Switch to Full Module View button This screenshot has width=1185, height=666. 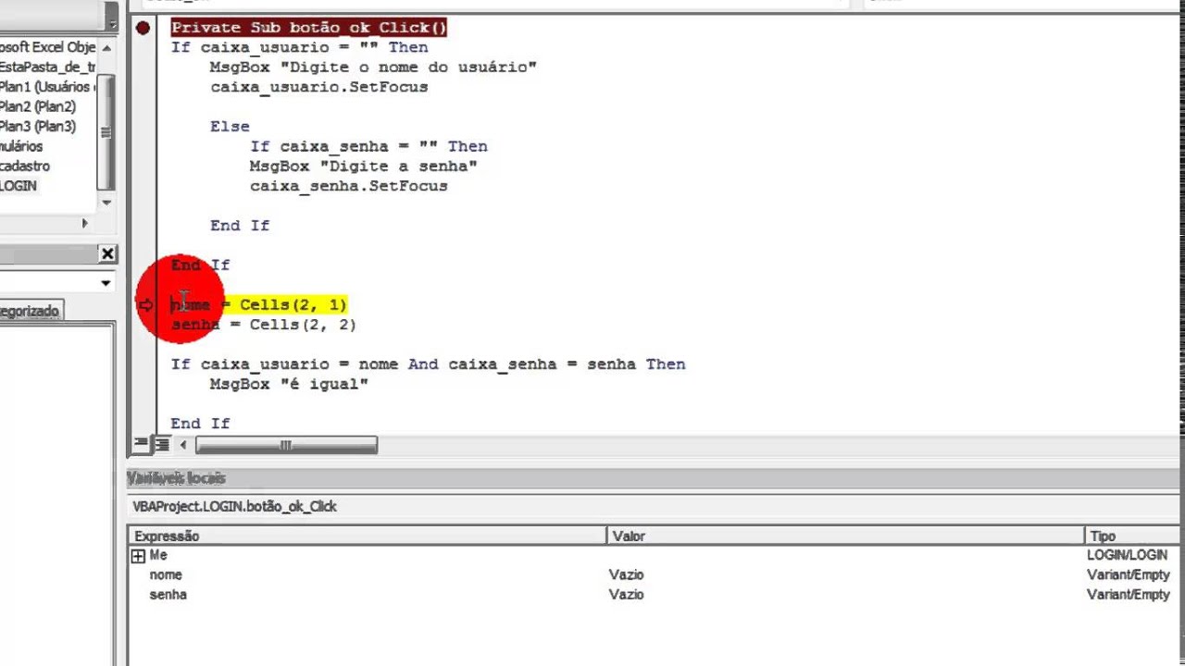click(x=161, y=445)
